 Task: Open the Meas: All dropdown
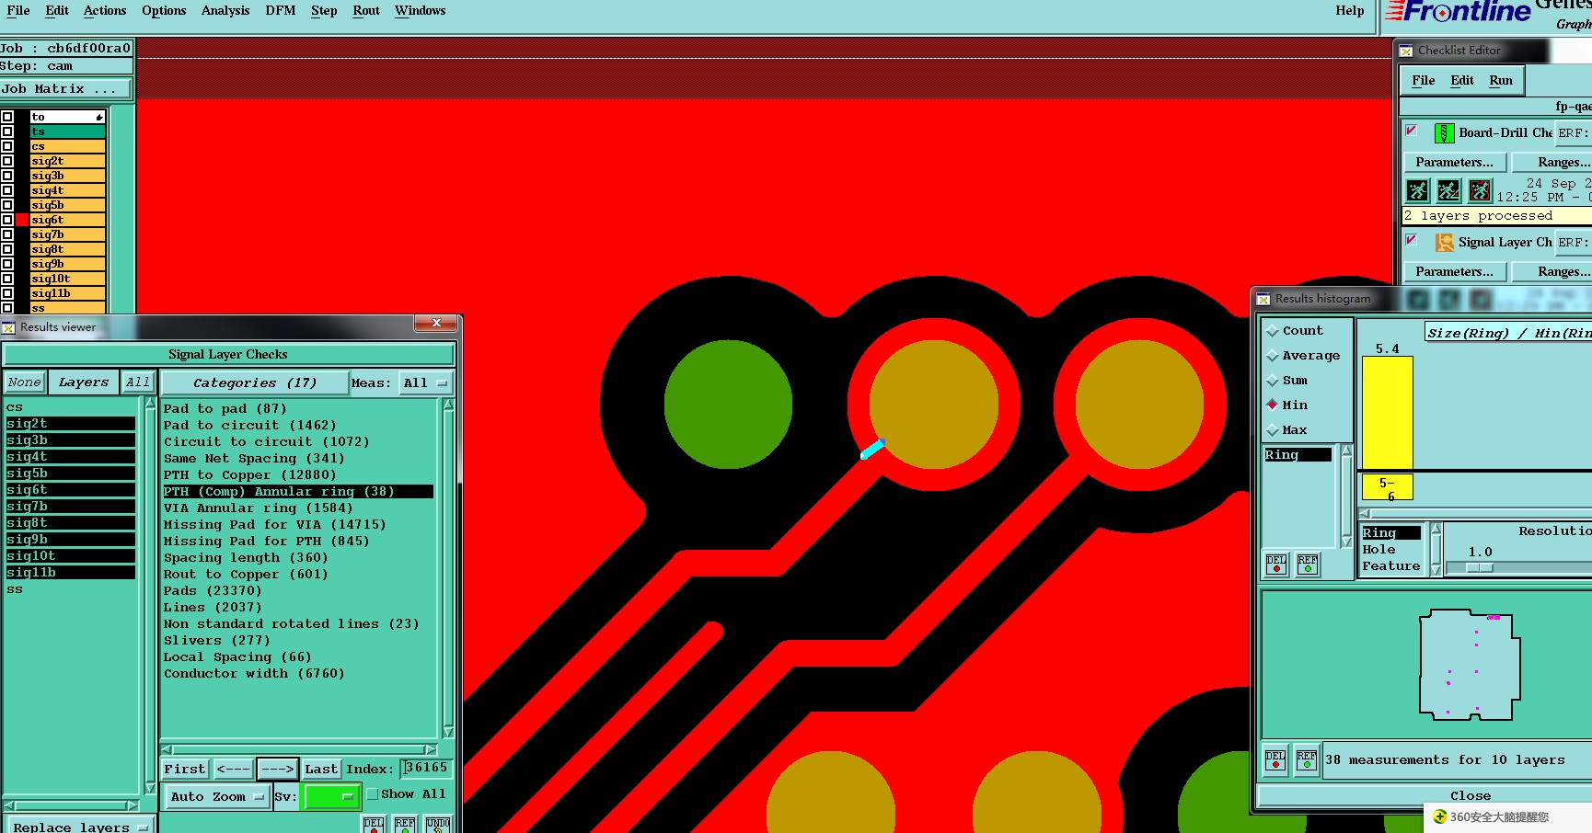(425, 383)
